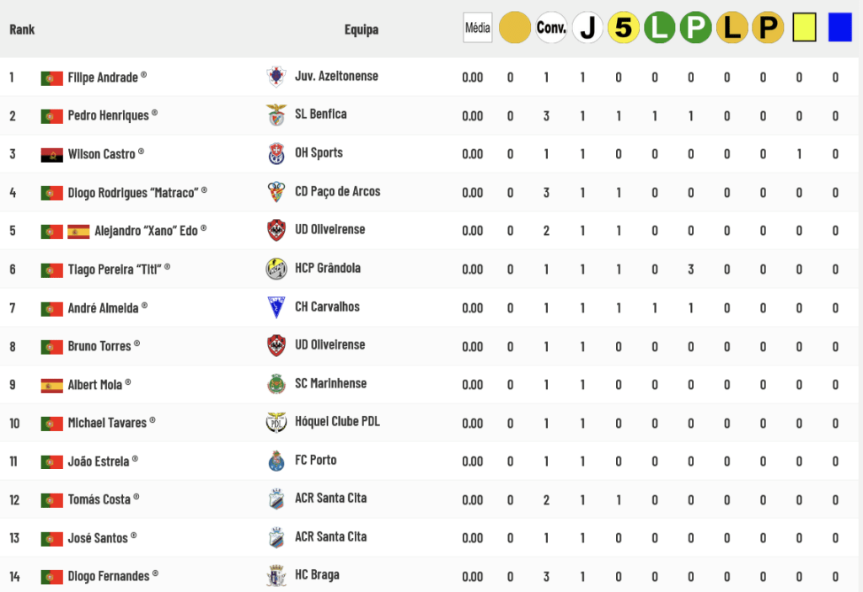This screenshot has width=863, height=592.
Task: Click the green P column icon
Action: pyautogui.click(x=695, y=28)
